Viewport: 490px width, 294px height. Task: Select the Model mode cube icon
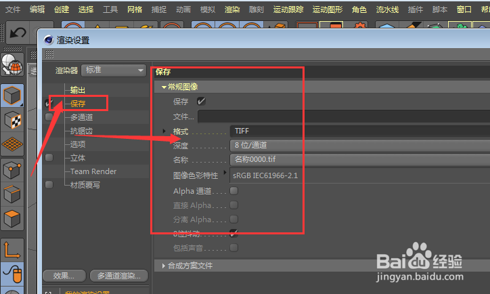tap(12, 96)
